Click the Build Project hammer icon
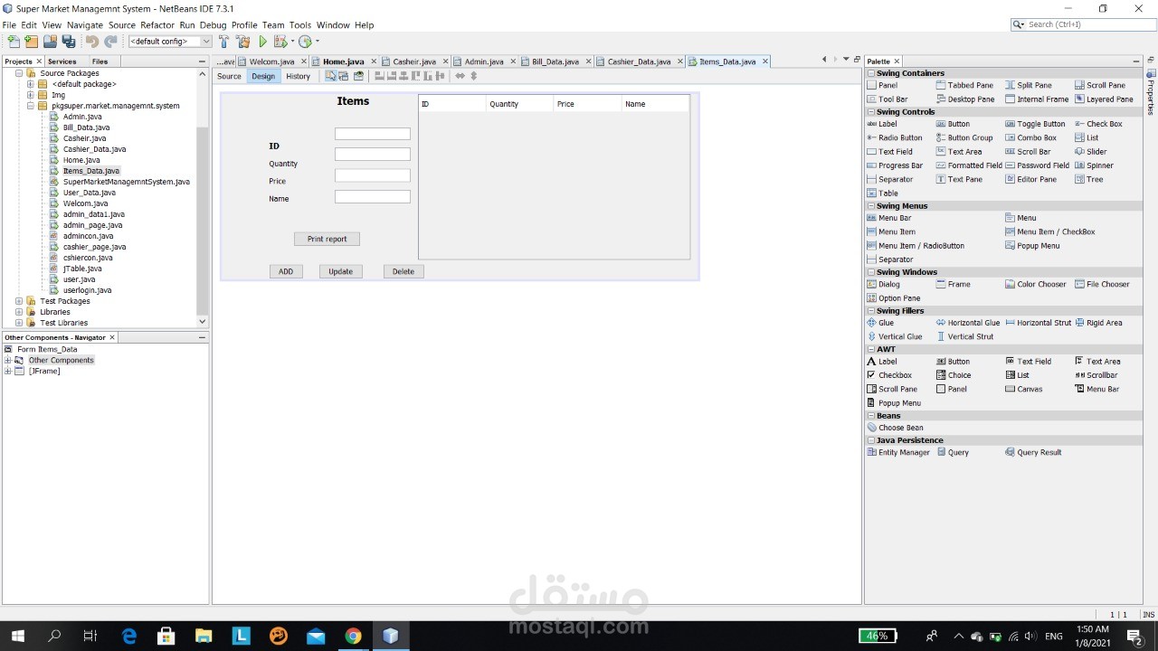The height and width of the screenshot is (651, 1158). pyautogui.click(x=224, y=42)
